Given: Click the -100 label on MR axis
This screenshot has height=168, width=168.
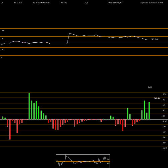Looking at the screenshot, I should click(x=165, y=148).
